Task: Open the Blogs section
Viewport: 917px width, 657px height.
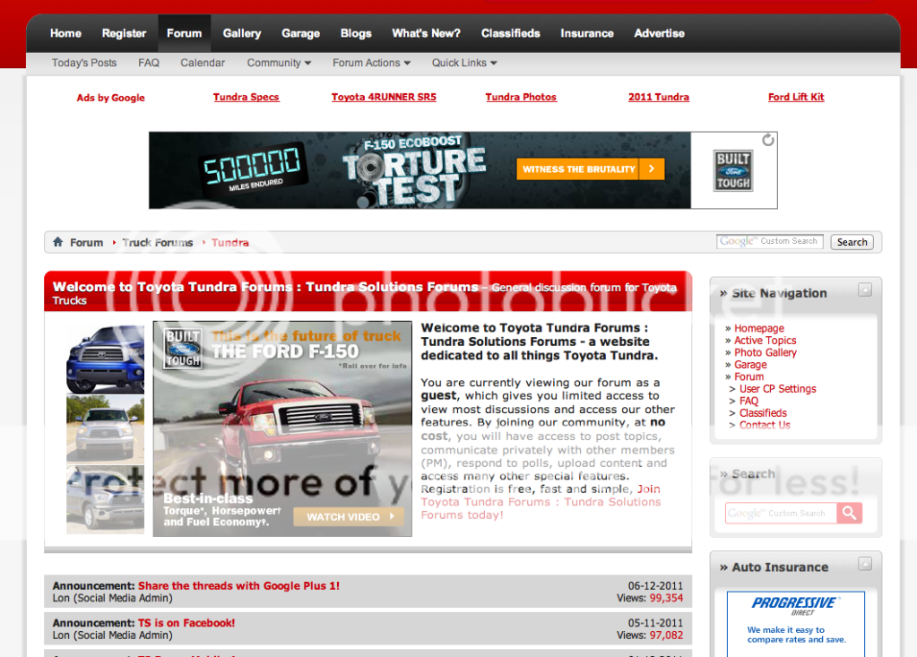Action: 356,33
